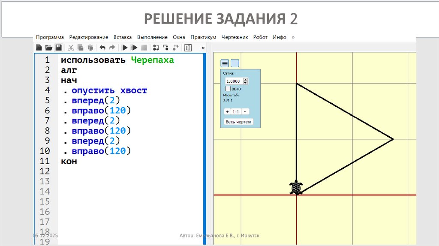Click вперед(2) on line 9
Viewport: 439px width, 246px height.
(x=96, y=141)
